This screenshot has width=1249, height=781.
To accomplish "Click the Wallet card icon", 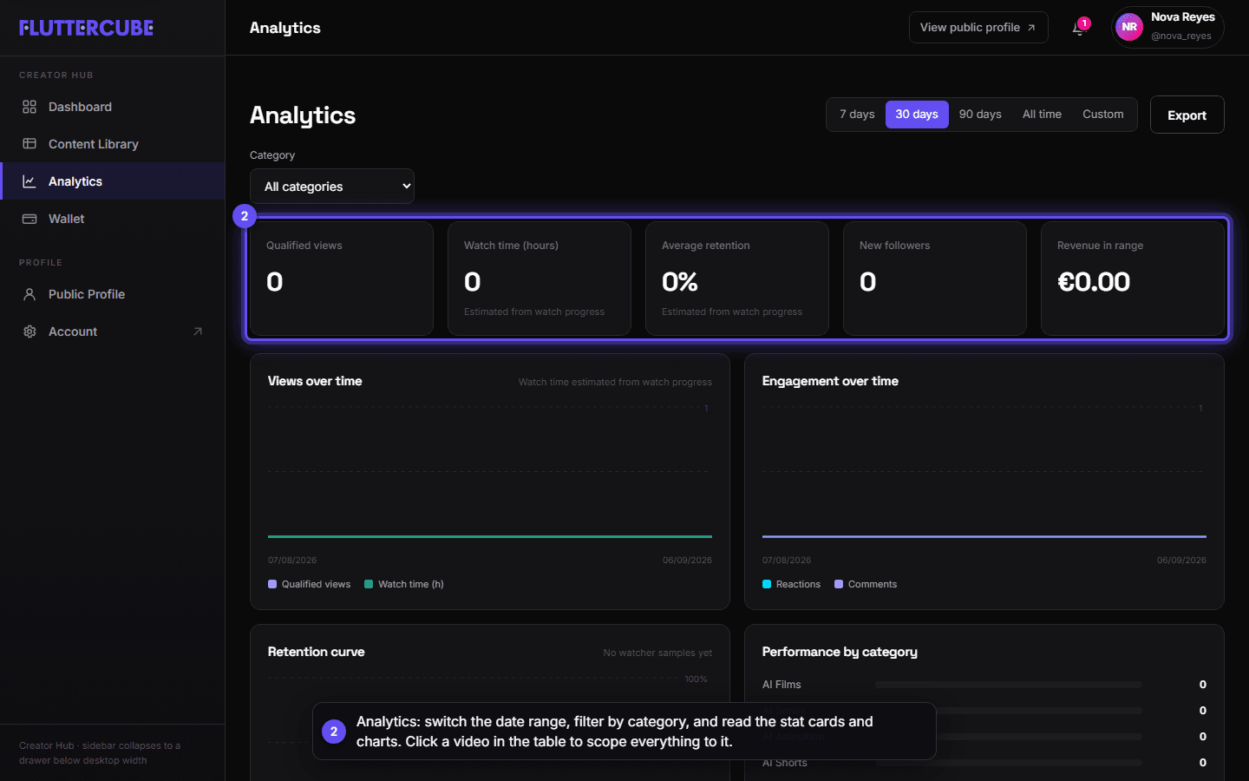I will click(x=29, y=219).
